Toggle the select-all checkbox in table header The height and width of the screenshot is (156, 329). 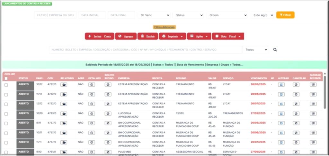(6, 78)
